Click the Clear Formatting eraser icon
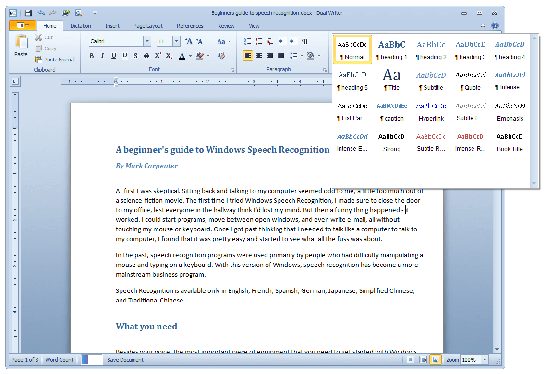The width and height of the screenshot is (546, 374). pyautogui.click(x=221, y=56)
